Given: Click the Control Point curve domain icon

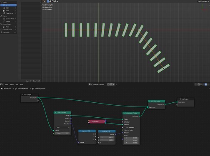Looking at the screenshot, I should point(4,19).
